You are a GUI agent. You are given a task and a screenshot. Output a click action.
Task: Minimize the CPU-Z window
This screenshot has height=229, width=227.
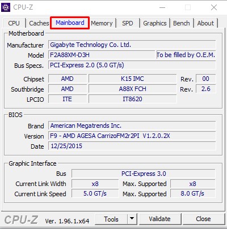coord(162,7)
